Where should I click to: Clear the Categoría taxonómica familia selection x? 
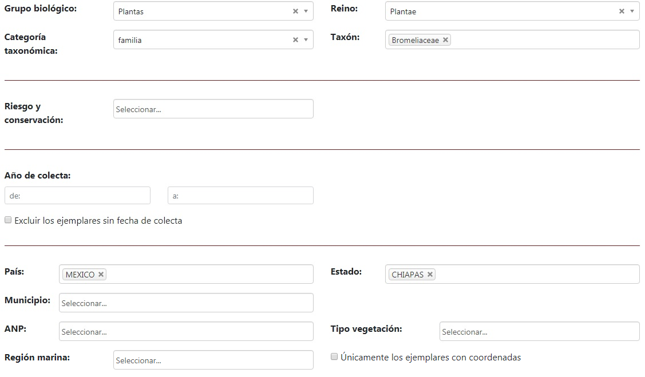tap(295, 40)
